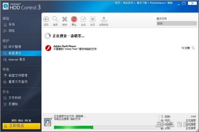Click the Adobe Flash Player icon
This screenshot has width=199, height=132.
pos(48,48)
